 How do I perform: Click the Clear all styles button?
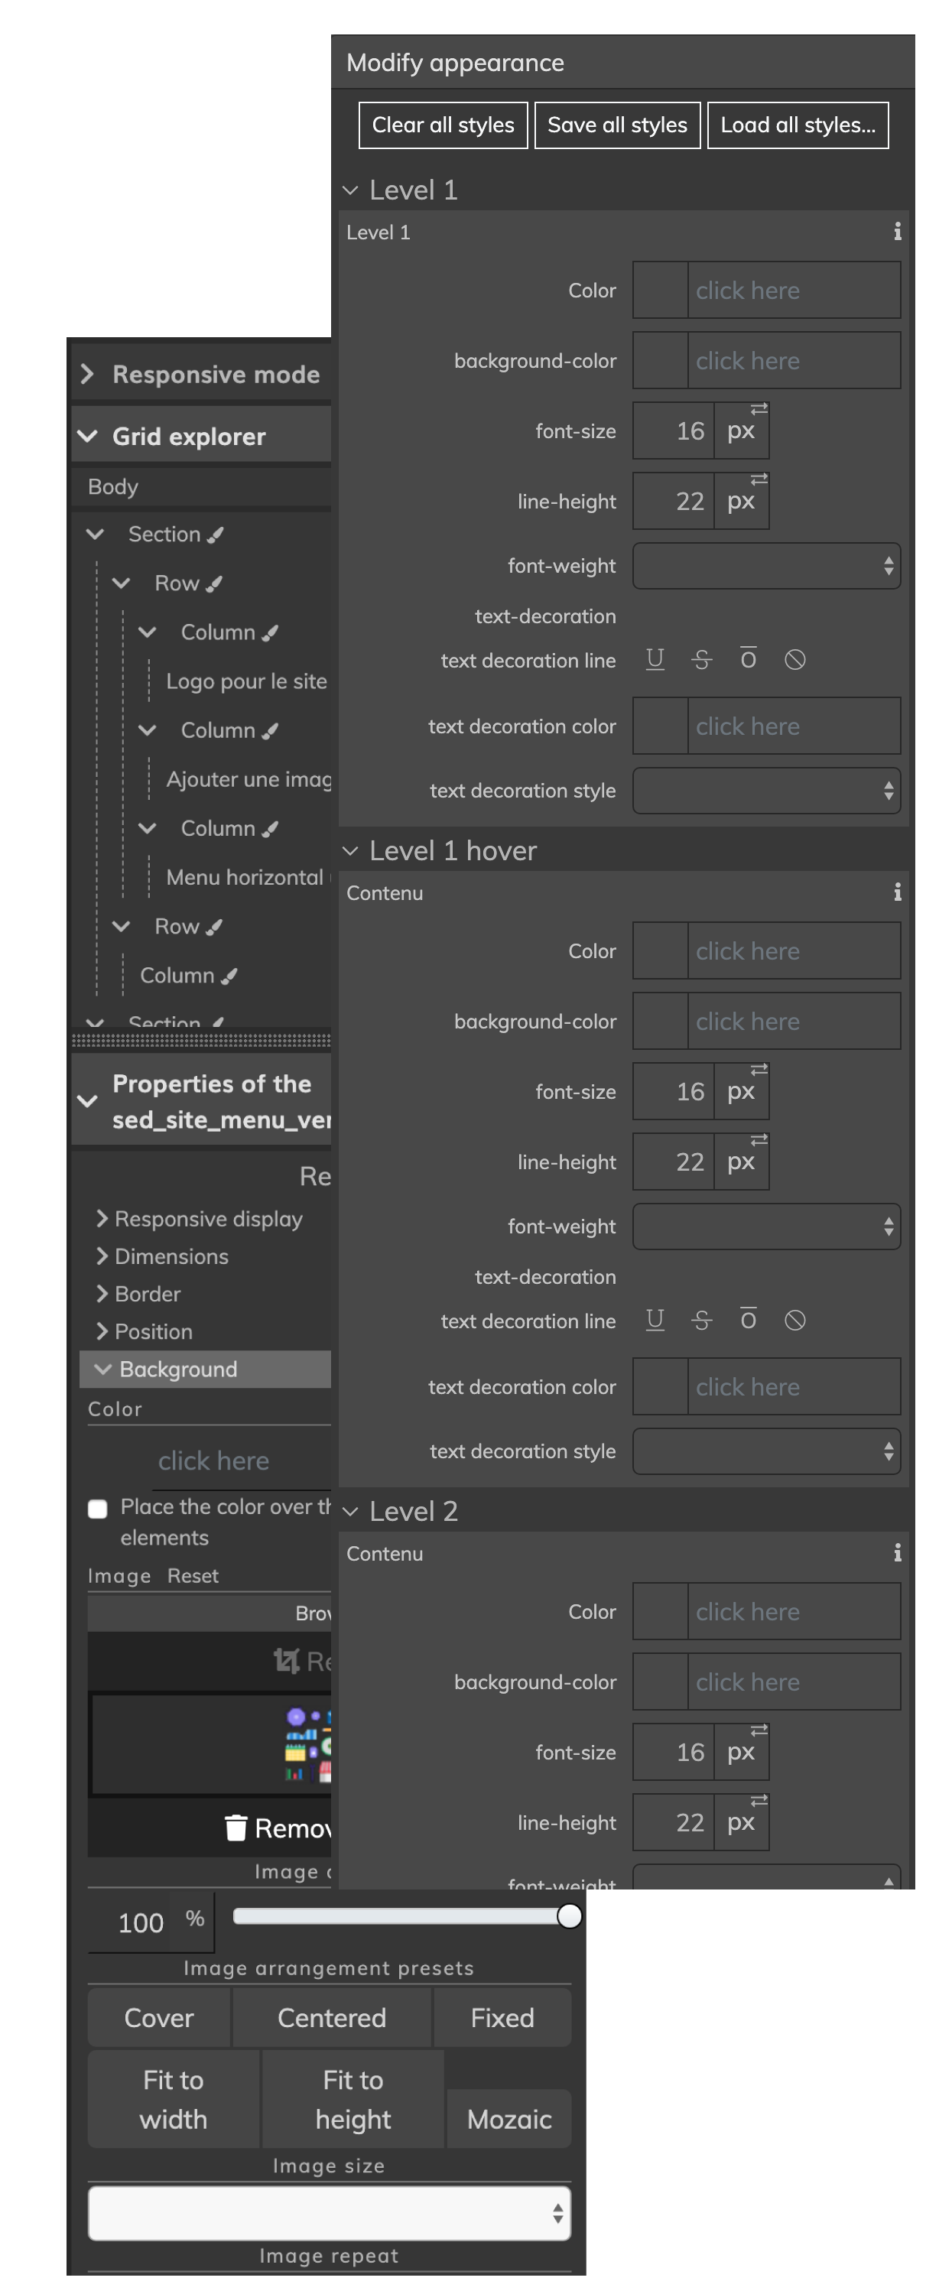point(443,125)
